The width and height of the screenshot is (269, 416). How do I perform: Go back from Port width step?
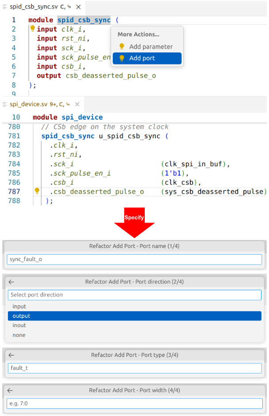click(10, 390)
